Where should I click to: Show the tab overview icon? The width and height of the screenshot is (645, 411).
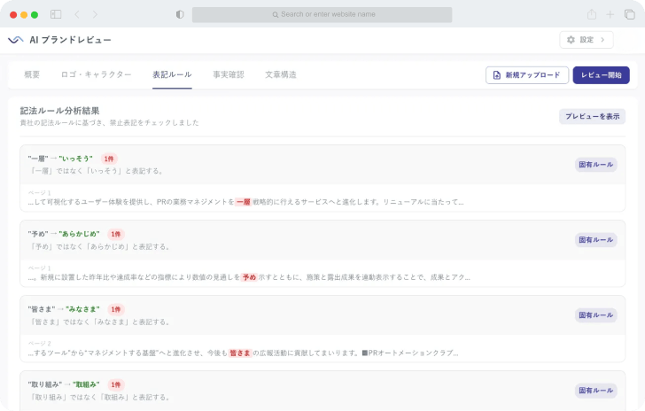[627, 14]
